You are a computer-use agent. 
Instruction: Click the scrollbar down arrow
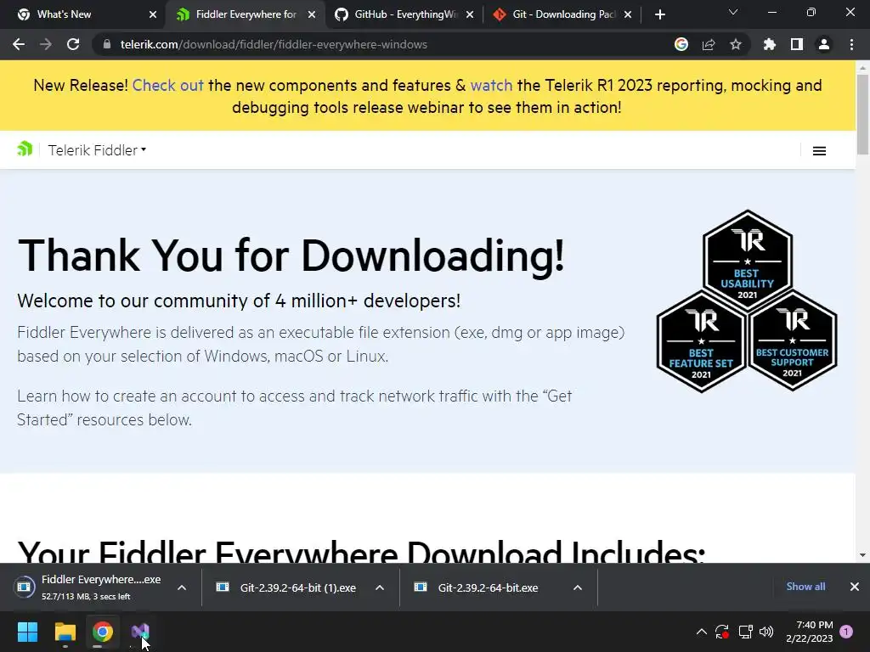point(862,554)
